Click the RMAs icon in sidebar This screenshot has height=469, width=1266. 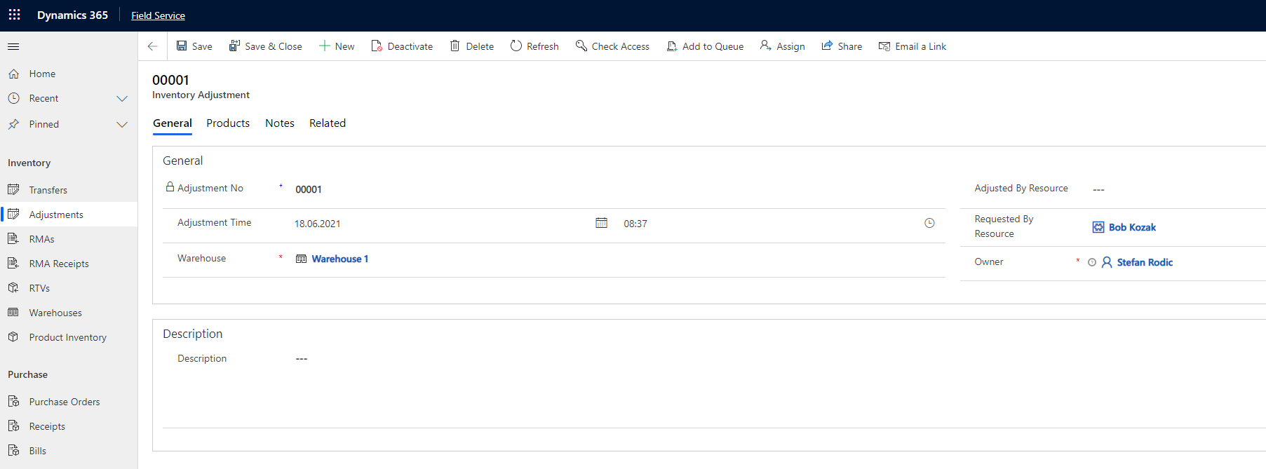click(13, 239)
